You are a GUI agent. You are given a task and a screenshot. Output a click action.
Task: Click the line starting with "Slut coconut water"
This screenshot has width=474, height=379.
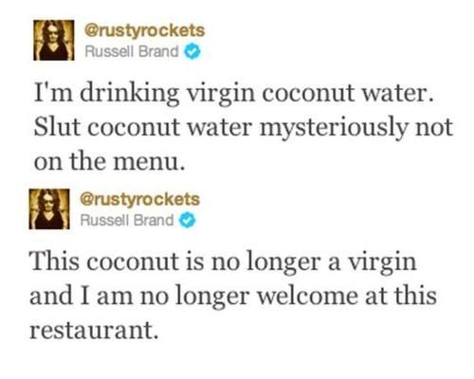(x=244, y=128)
